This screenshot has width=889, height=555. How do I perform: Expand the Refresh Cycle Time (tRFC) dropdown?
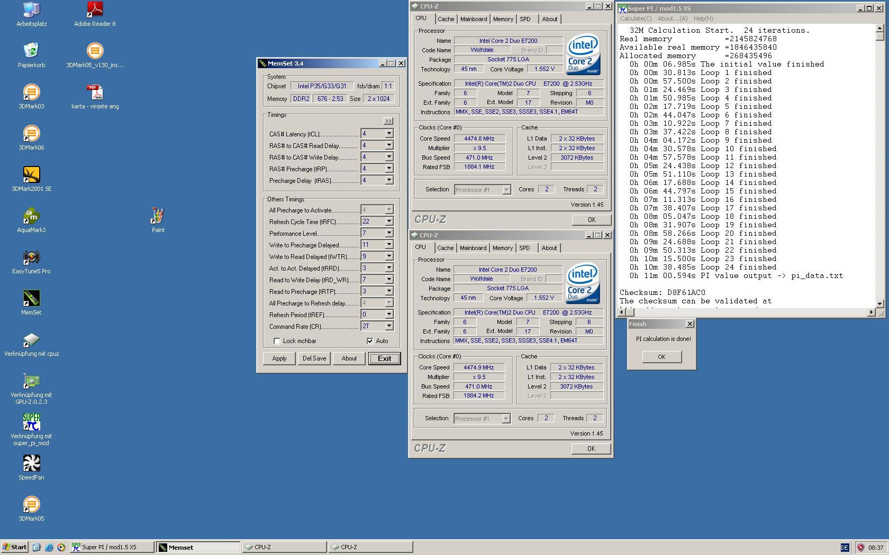(x=389, y=221)
